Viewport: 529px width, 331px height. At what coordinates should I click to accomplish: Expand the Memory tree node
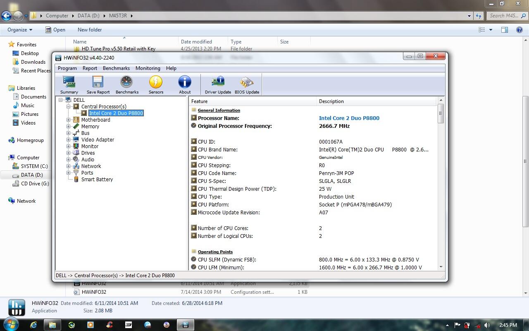(x=69, y=126)
